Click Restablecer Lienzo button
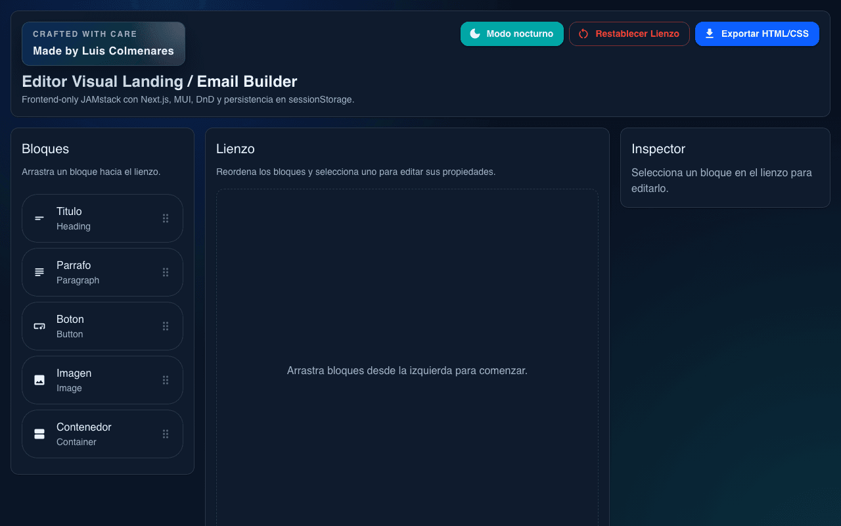 pyautogui.click(x=629, y=34)
